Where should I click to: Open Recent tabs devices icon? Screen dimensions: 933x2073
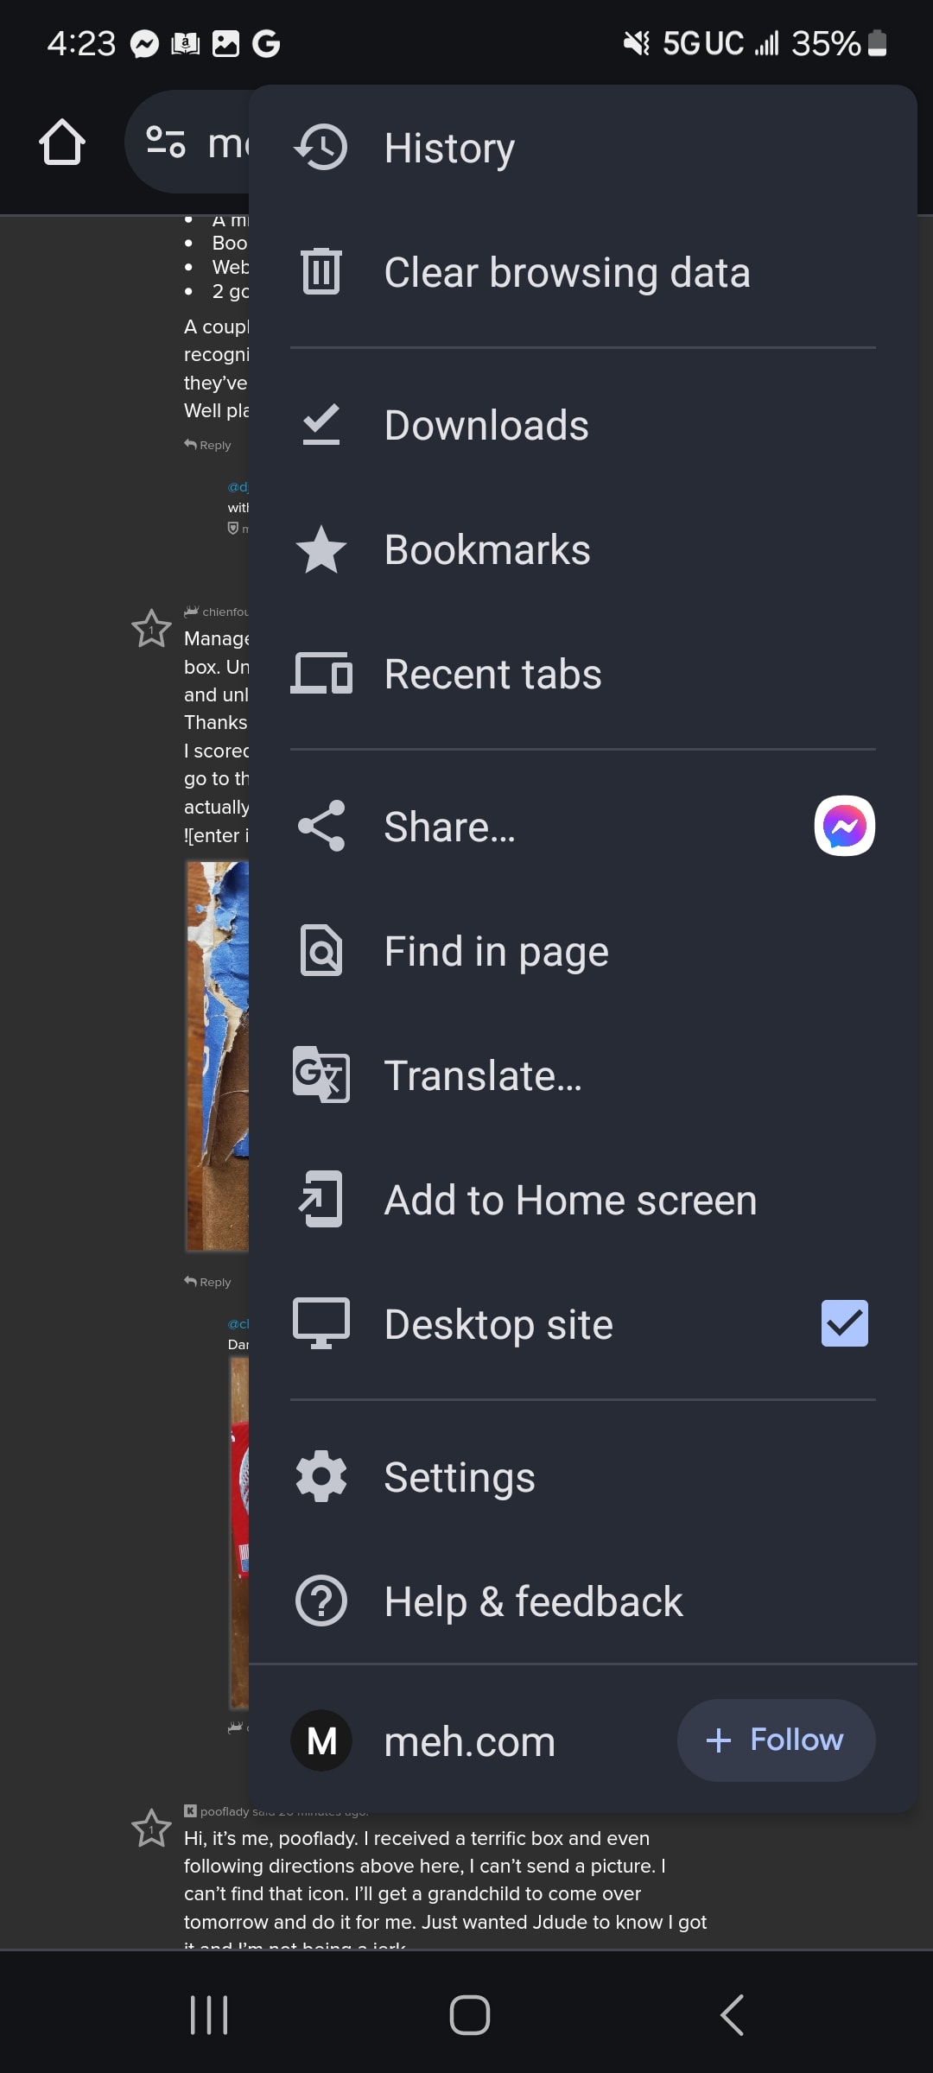click(x=321, y=675)
